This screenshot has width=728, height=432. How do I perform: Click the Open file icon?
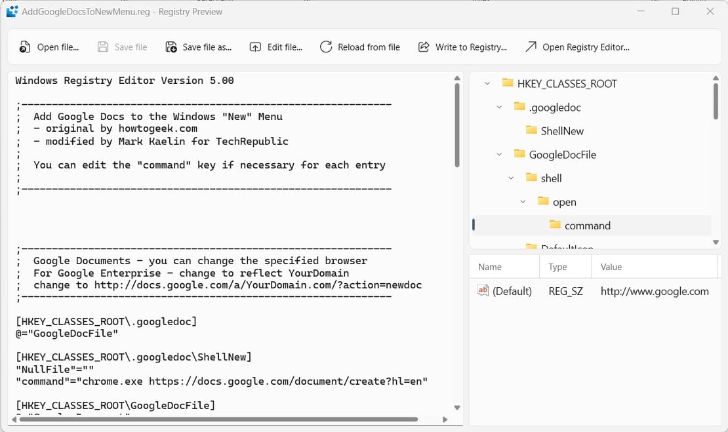[25, 47]
